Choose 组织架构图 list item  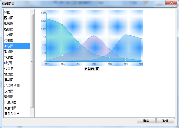pos(12,86)
